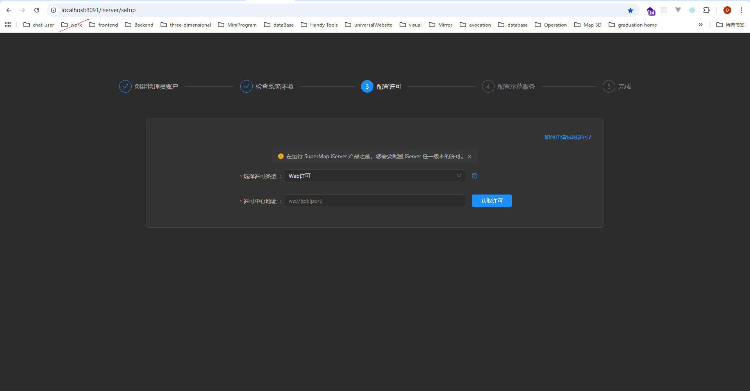Screen dimensions: 750x391
Task: Open the Map 3D bookmark folder
Action: coord(588,25)
